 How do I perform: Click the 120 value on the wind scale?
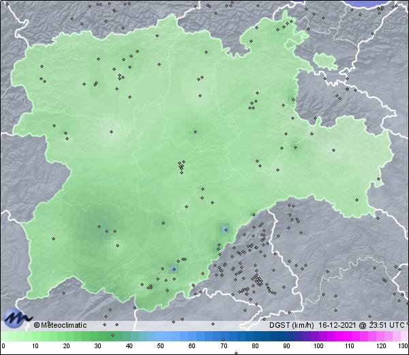coord(381,346)
